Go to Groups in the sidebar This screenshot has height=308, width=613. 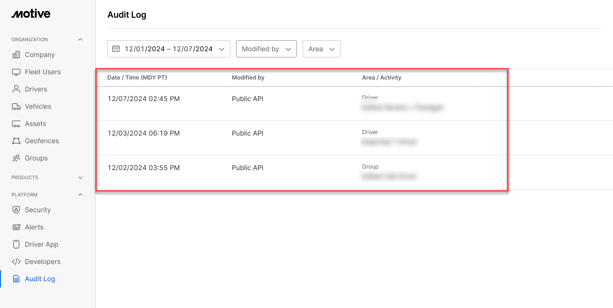coord(36,158)
